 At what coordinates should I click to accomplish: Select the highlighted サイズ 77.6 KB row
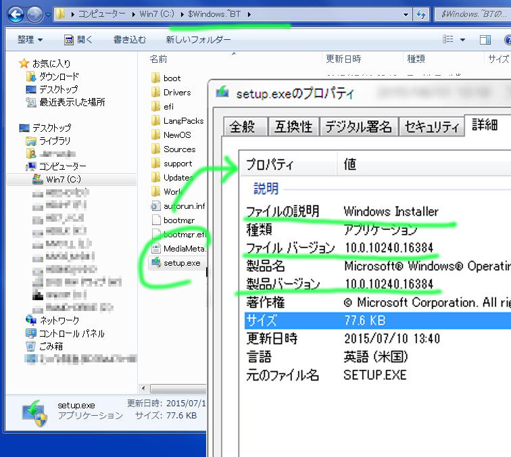(x=378, y=320)
